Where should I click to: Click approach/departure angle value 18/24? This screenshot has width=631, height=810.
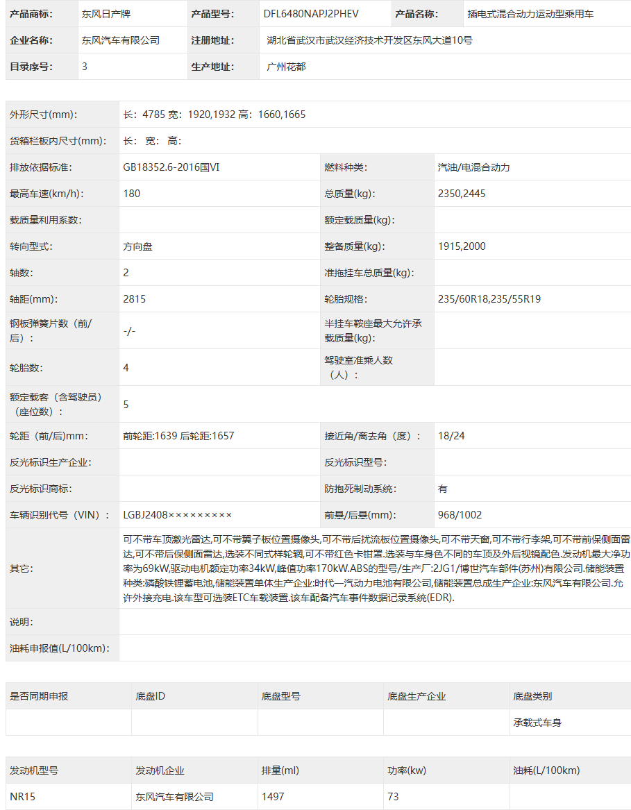coord(451,436)
